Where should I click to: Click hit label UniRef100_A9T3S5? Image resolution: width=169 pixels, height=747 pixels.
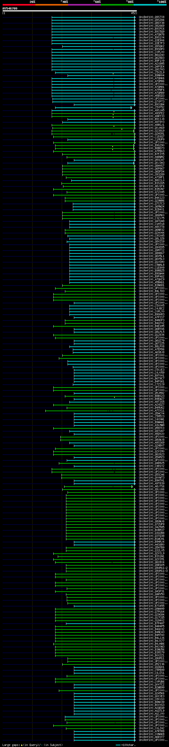[152, 402]
